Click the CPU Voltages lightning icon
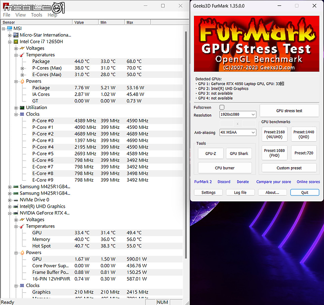The height and width of the screenshot is (305, 324). 22,48
